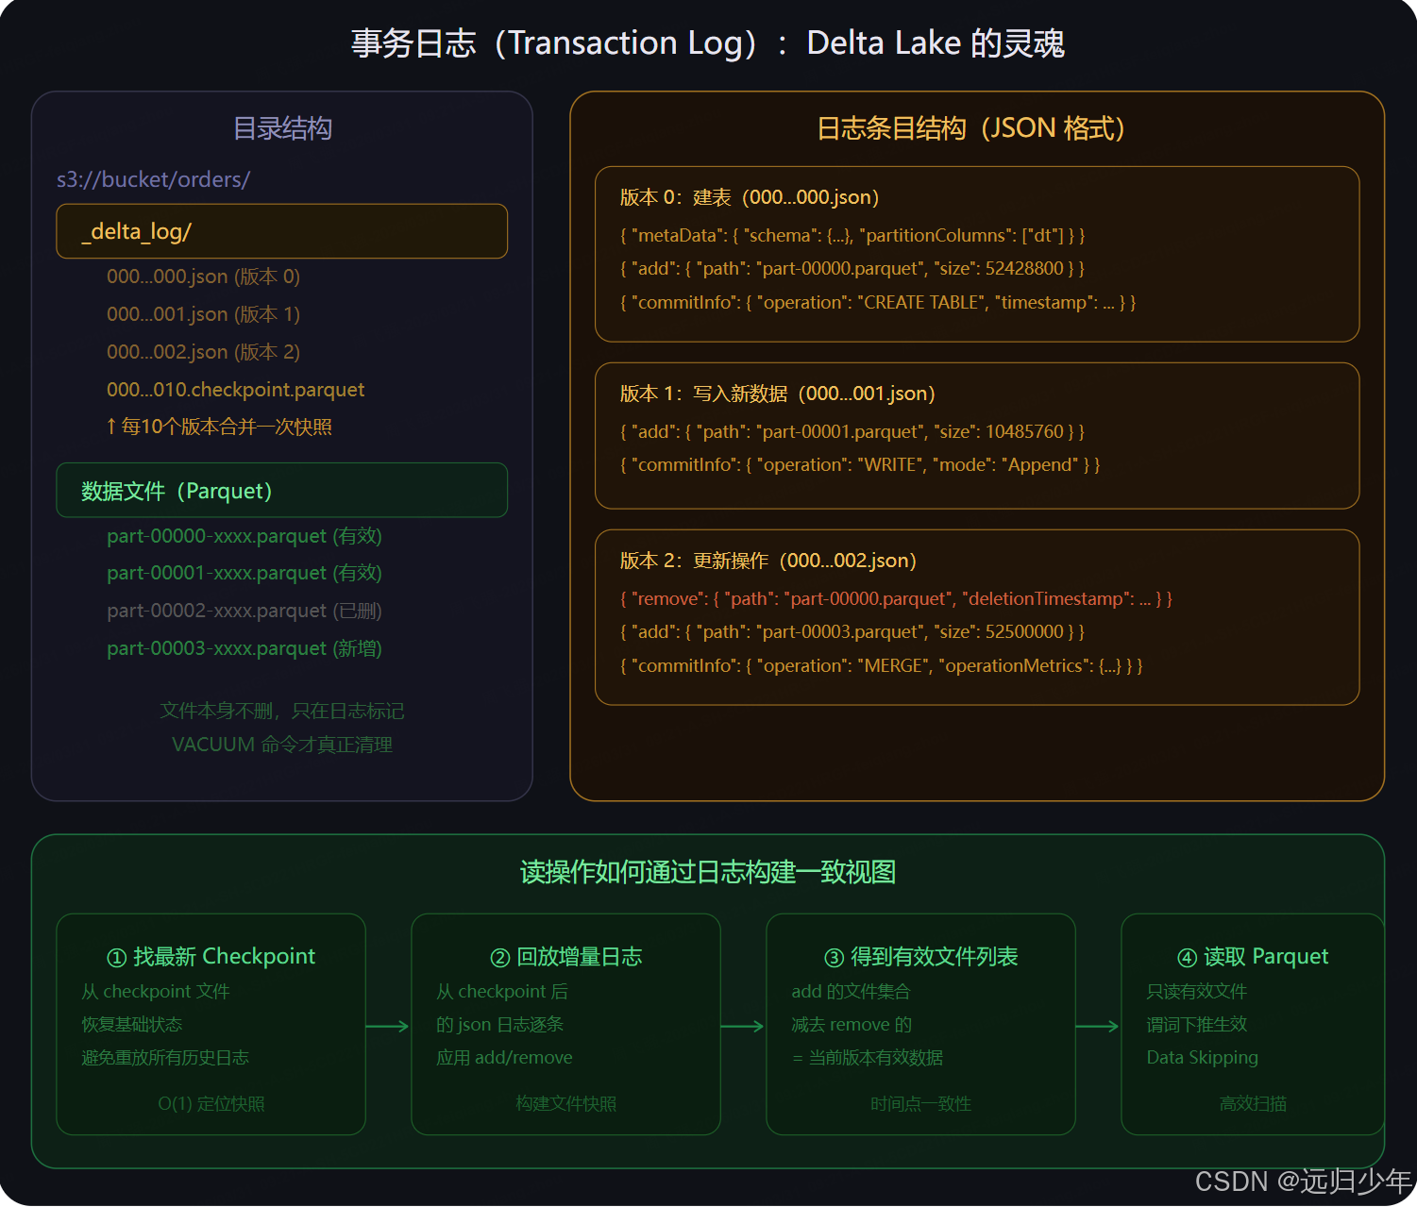Click the 构建文件快照 caption
1417x1207 pixels.
pos(565,1104)
